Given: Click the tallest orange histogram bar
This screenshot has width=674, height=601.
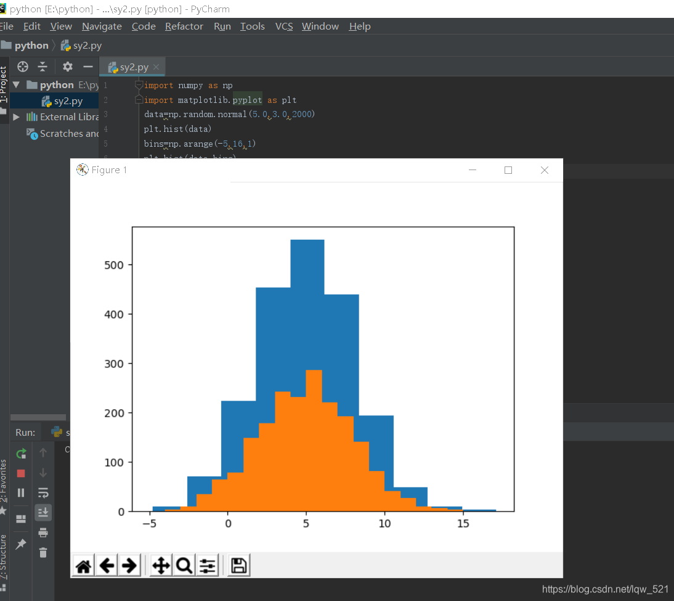Looking at the screenshot, I should (x=314, y=441).
